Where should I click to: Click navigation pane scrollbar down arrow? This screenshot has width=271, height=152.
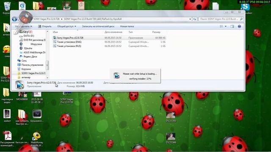pyautogui.click(x=47, y=78)
